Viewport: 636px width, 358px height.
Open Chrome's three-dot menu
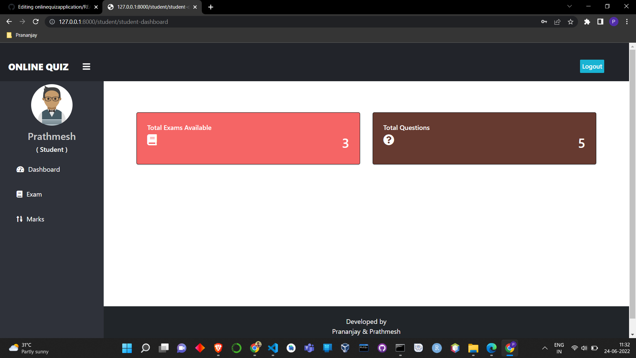pos(626,22)
